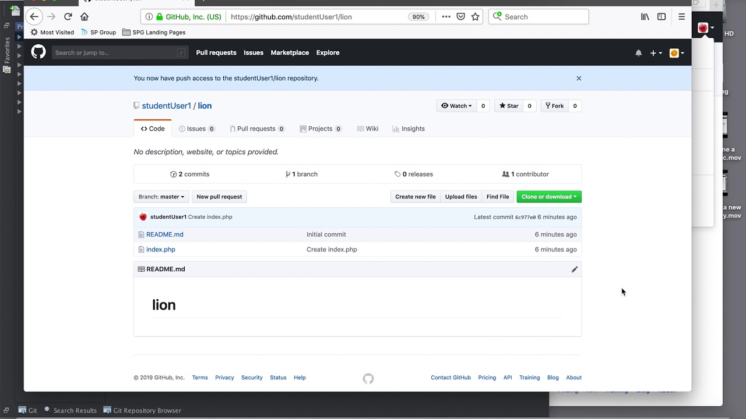
Task: Go back with the browser back arrow
Action: (x=34, y=17)
